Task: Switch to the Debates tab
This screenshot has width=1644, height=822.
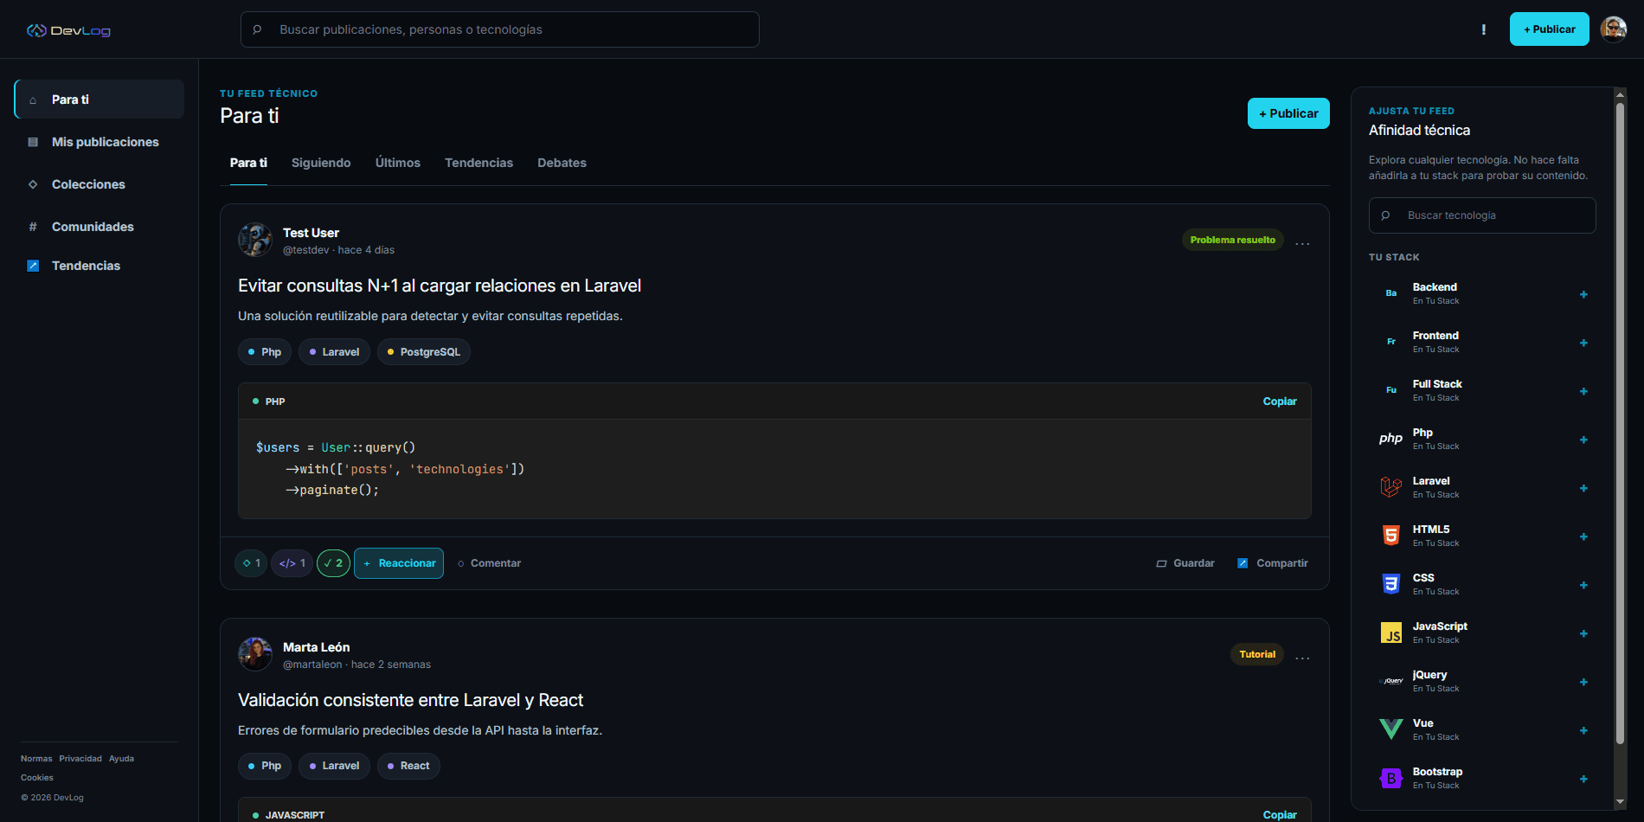Action: pyautogui.click(x=562, y=163)
